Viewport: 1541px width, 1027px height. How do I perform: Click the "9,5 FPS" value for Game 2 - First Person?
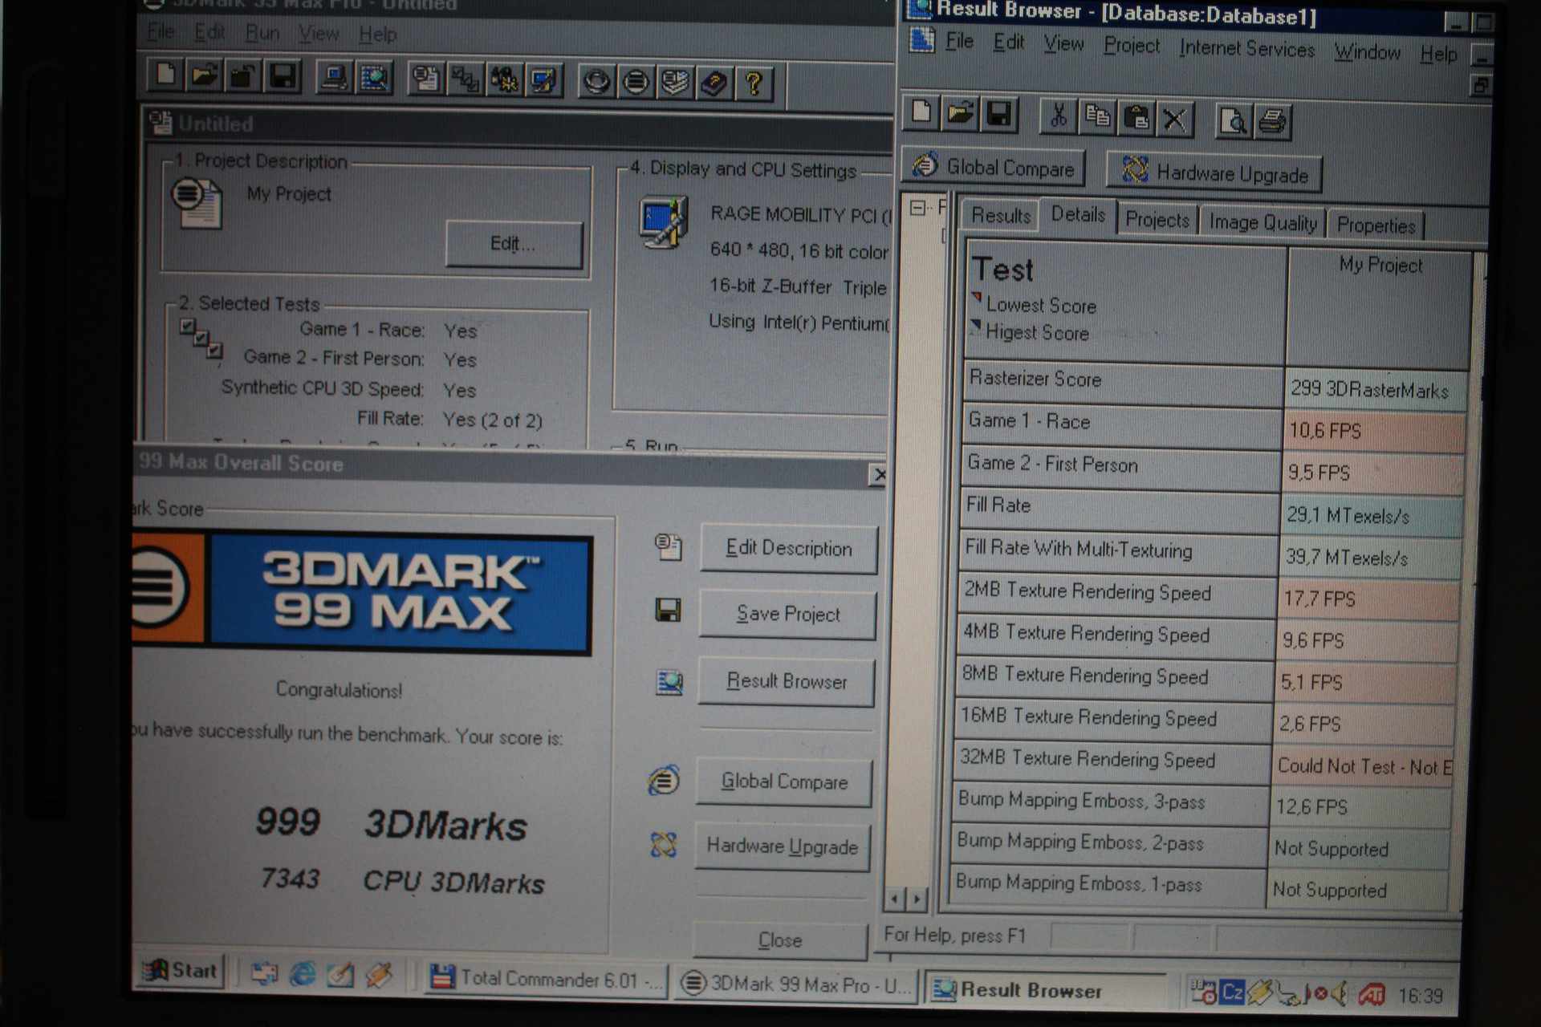pos(1319,473)
